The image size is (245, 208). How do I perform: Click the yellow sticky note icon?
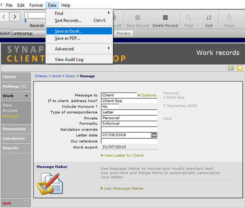click(x=240, y=68)
